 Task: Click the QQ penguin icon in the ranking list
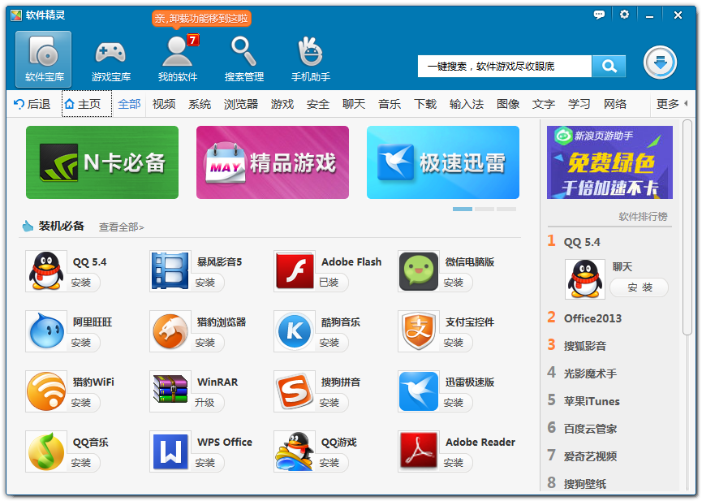pyautogui.click(x=584, y=279)
